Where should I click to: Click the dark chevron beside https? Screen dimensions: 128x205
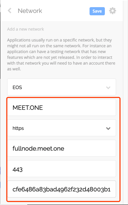[x=108, y=129]
